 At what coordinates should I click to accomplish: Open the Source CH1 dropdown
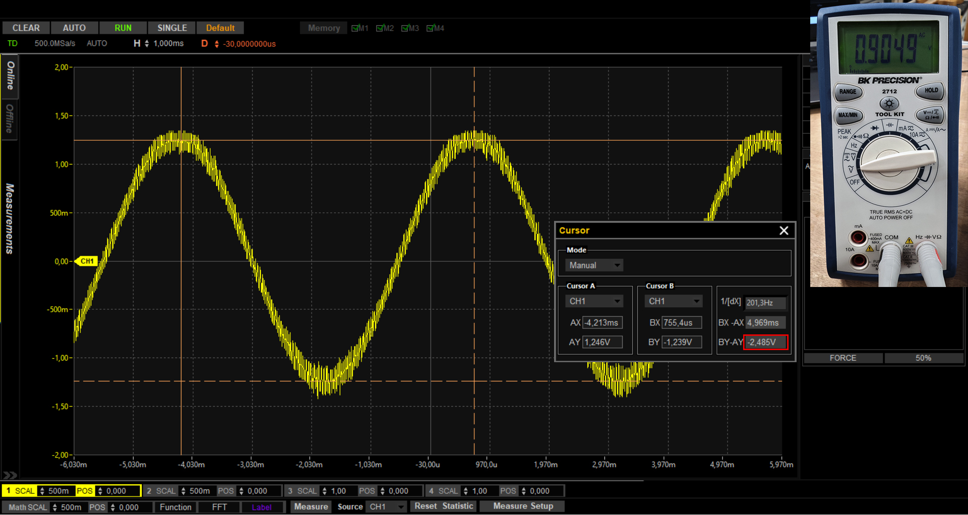(386, 506)
